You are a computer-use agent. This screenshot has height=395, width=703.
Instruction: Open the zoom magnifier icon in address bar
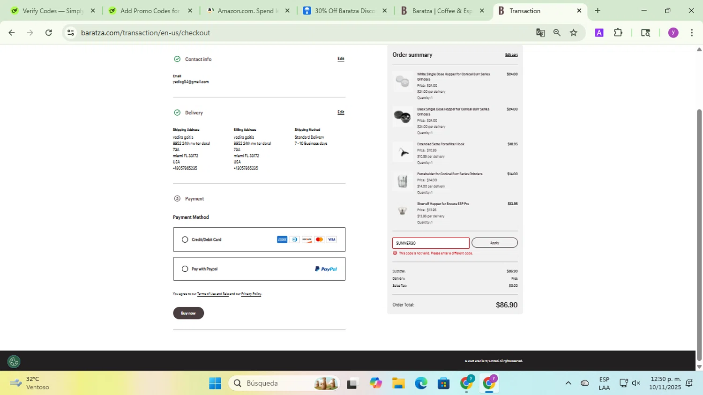557,33
